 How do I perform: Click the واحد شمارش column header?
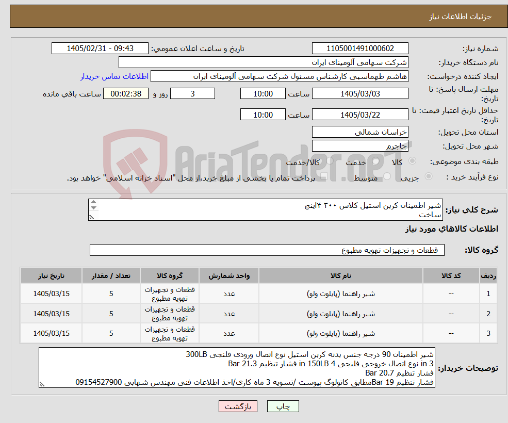(229, 276)
